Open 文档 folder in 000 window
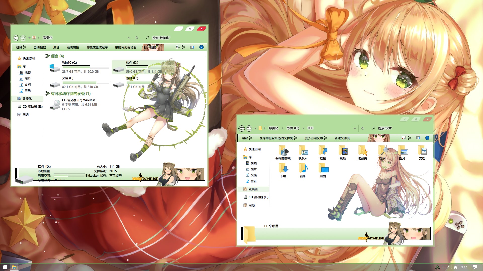 point(422,153)
